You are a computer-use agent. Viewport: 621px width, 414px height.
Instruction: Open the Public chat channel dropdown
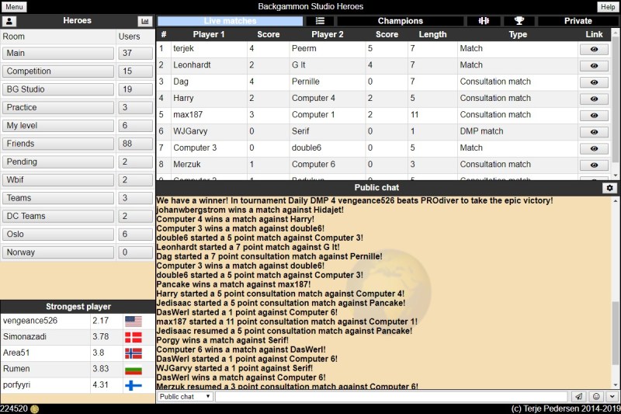(x=185, y=396)
